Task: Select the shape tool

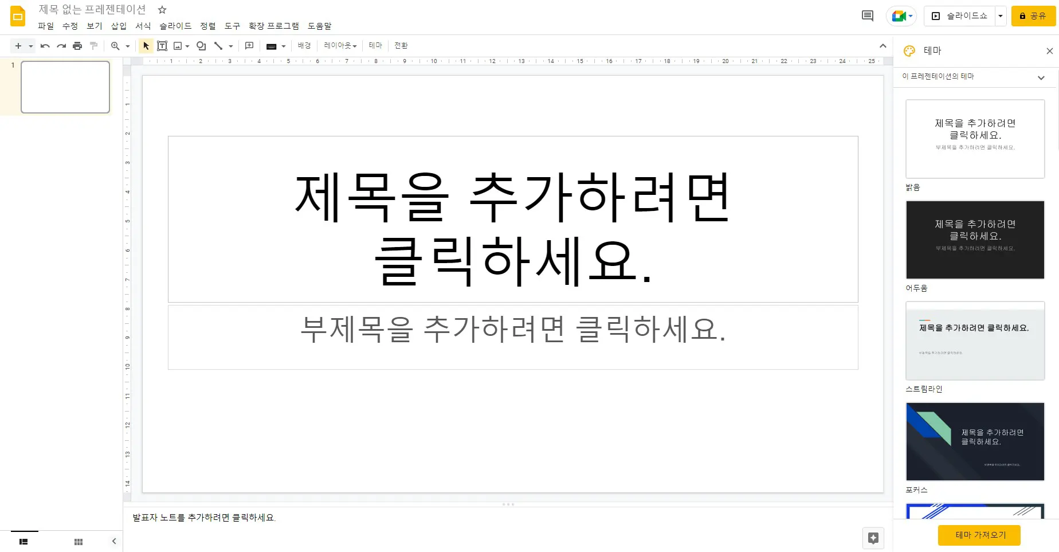Action: click(201, 46)
